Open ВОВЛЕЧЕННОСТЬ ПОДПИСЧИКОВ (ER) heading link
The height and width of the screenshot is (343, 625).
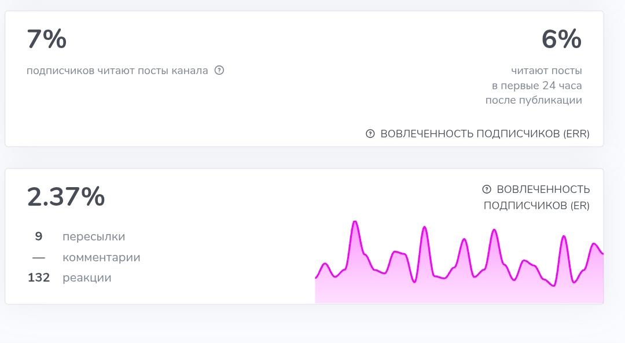536,197
